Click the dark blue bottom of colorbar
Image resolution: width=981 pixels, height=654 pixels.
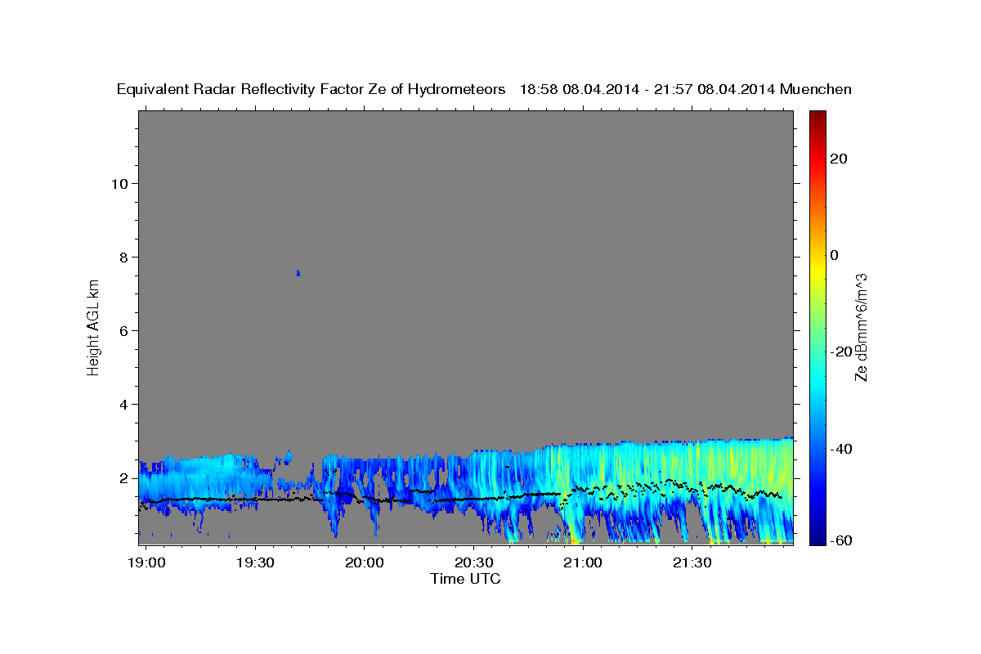817,536
